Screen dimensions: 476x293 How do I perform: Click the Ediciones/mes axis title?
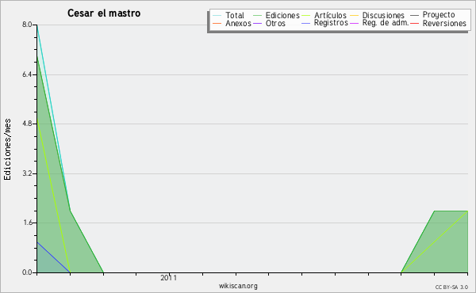[x=7, y=150]
